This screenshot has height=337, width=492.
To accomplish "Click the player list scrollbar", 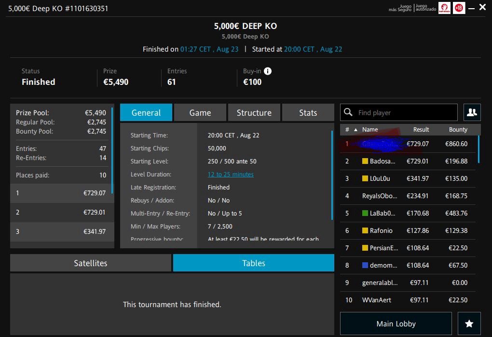I will [478, 149].
